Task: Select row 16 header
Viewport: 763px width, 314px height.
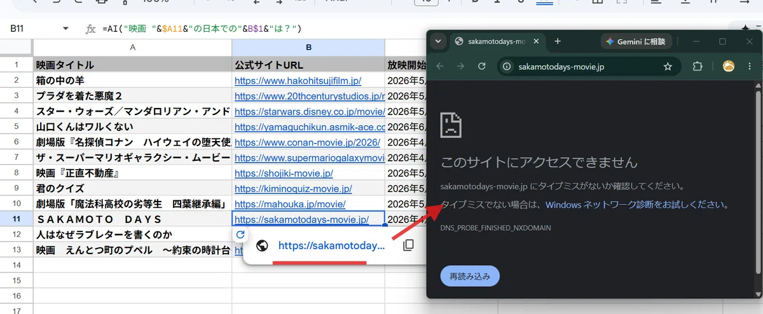Action: 17,296
